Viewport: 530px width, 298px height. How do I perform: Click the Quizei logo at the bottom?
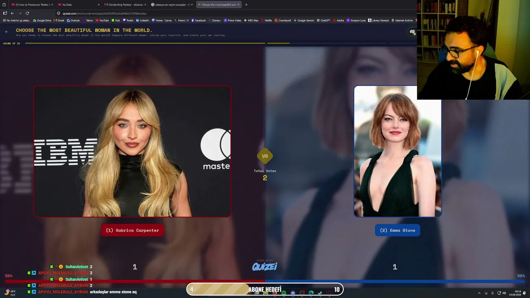coord(265,266)
